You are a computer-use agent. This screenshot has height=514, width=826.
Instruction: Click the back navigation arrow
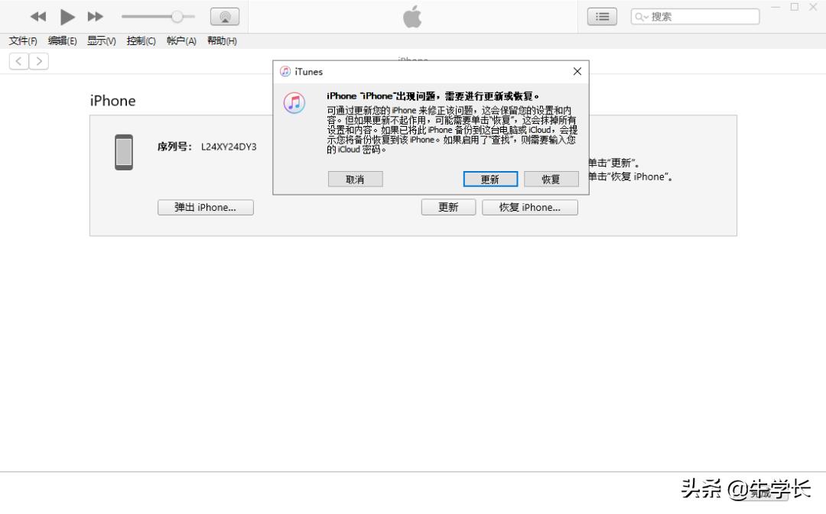18,60
